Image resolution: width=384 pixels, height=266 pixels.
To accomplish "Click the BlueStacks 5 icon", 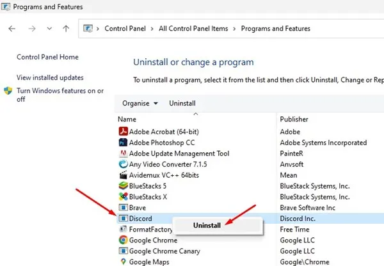I will tap(123, 185).
